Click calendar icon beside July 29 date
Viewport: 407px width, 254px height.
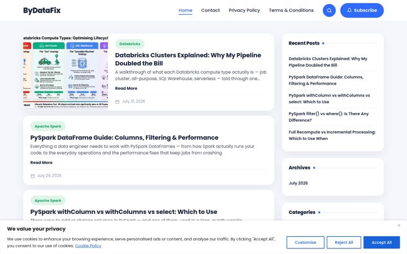(32, 176)
